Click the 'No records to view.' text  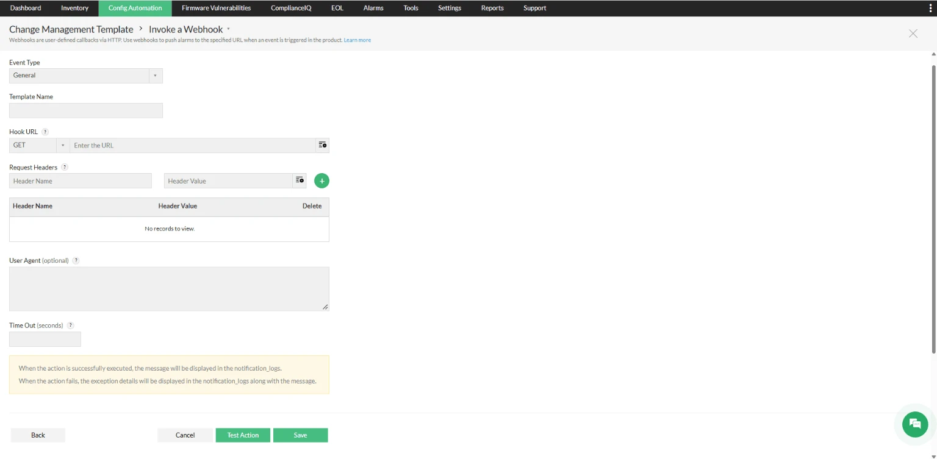click(170, 229)
